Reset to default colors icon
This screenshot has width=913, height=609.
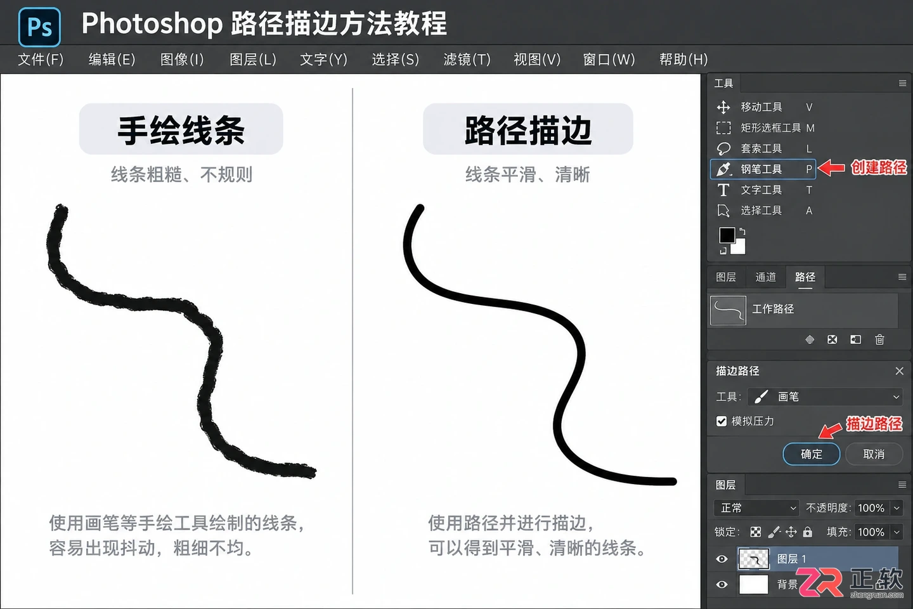pyautogui.click(x=723, y=251)
